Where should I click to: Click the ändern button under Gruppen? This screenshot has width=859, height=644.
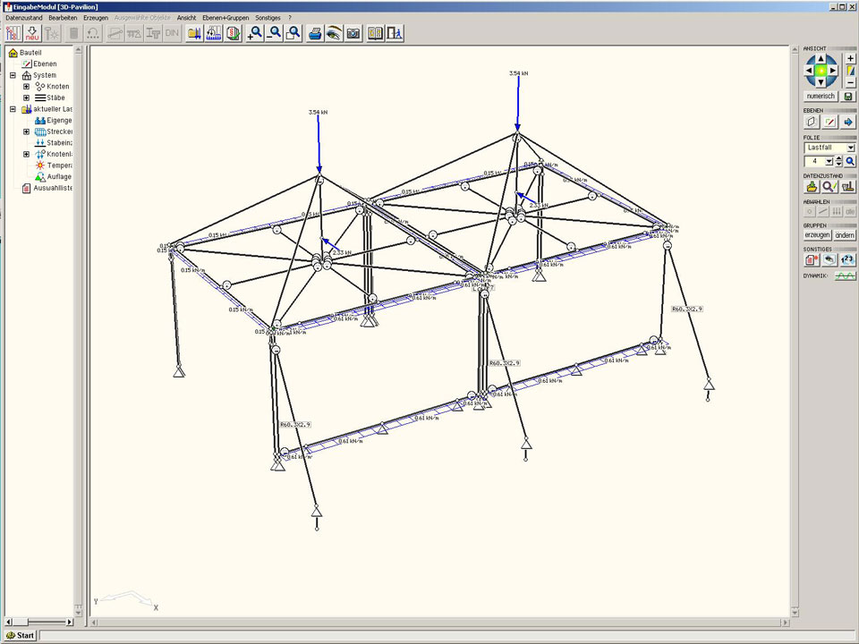(845, 234)
